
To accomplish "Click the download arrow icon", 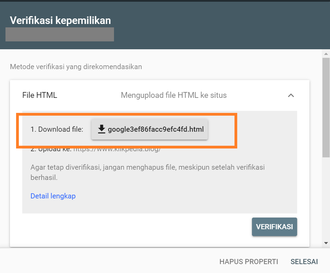I will coord(101,129).
